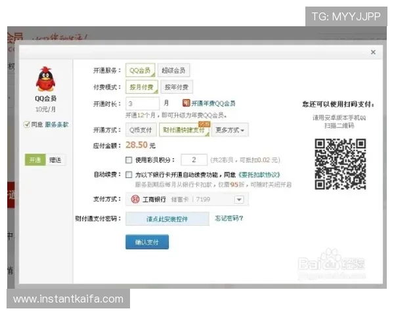
Task: Enable the 自动续费 auto-renew checkbox
Action: 129,175
